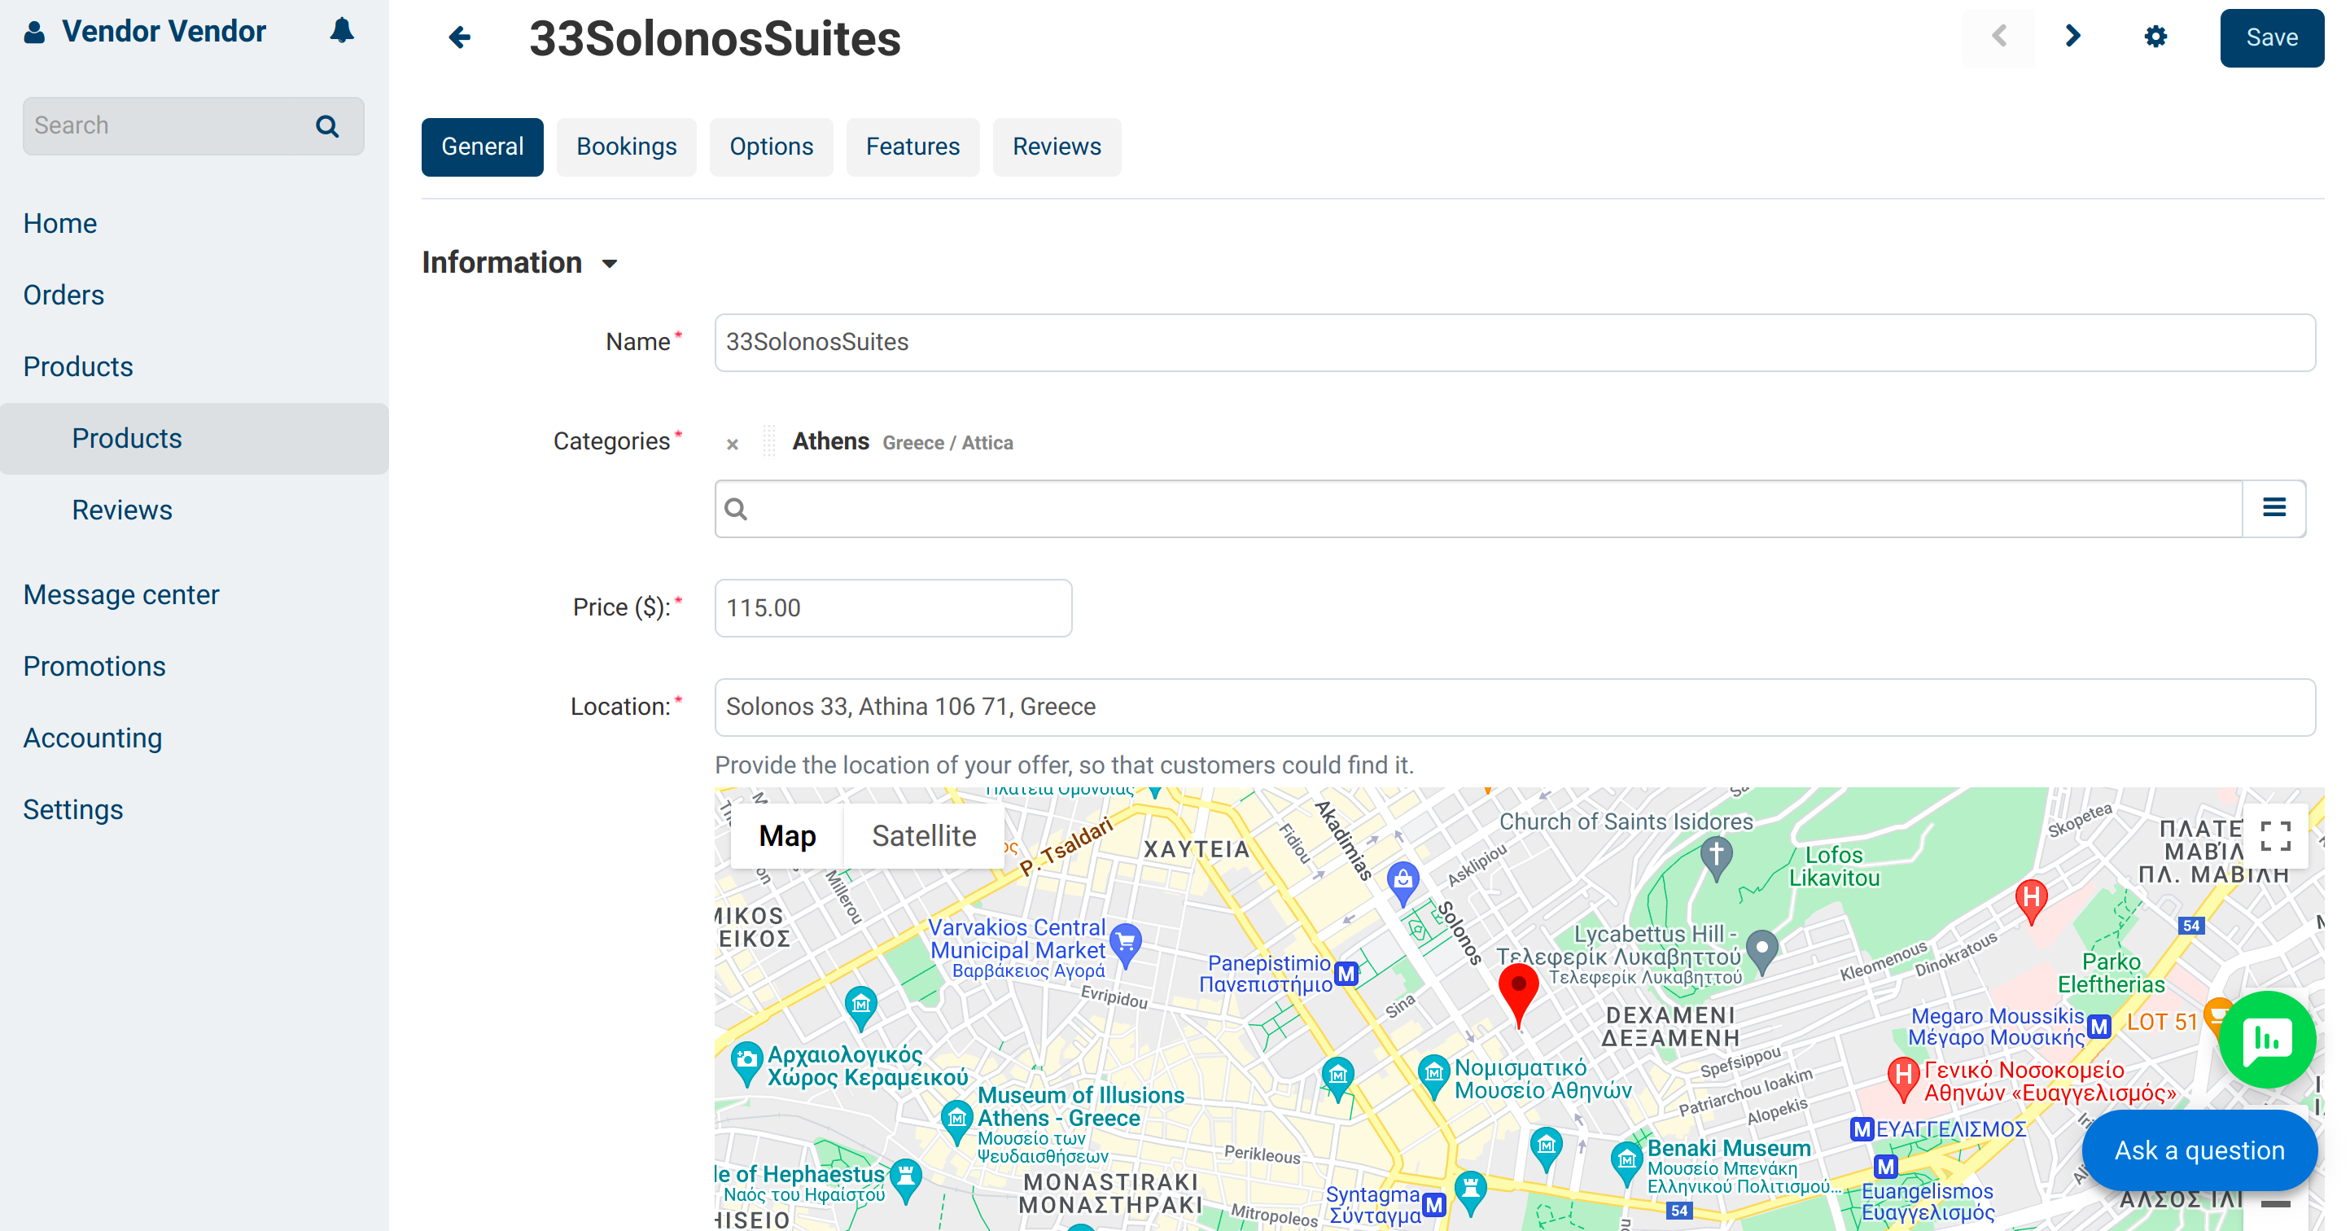Open the Reviews tab

(1057, 147)
